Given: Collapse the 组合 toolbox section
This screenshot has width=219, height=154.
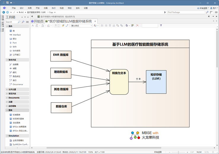Looking at the screenshot, I should pyautogui.click(x=7, y=26).
